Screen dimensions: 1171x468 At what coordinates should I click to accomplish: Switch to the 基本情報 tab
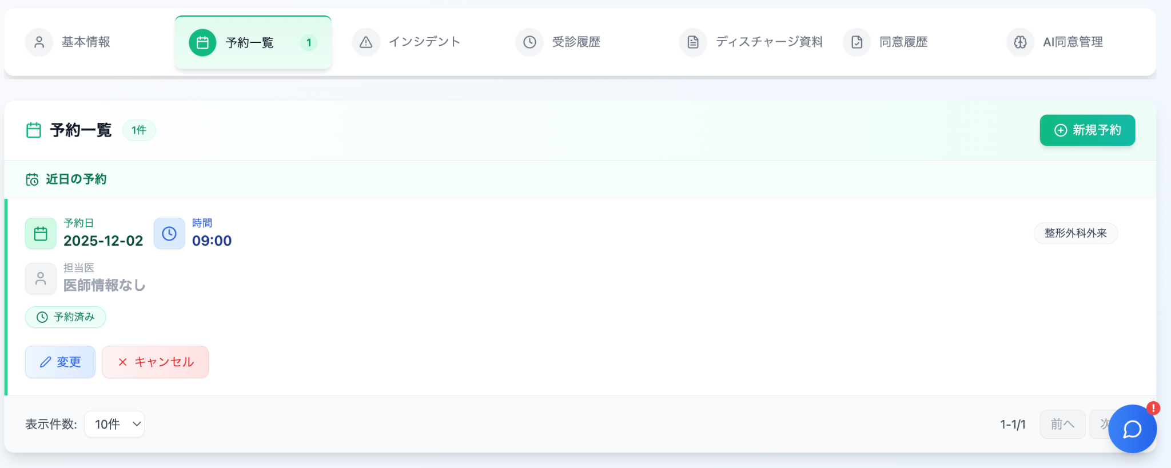(x=85, y=42)
